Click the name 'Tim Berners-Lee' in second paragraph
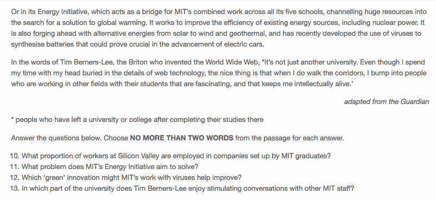 coord(86,62)
